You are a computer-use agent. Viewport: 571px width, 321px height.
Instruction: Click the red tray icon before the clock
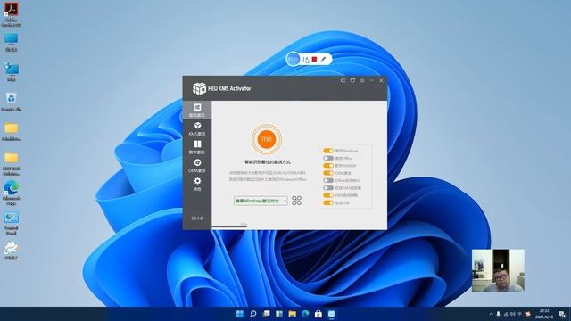tap(528, 314)
